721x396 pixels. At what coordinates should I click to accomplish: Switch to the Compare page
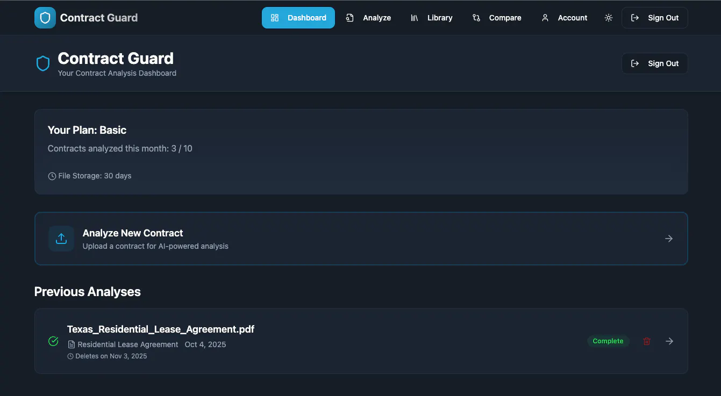point(497,18)
